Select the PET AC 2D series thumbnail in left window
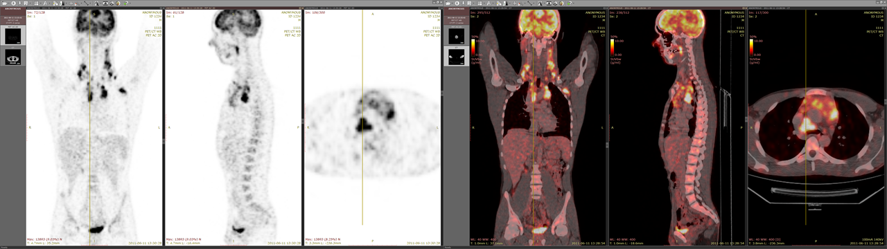This screenshot has height=249, width=887. [x=13, y=35]
